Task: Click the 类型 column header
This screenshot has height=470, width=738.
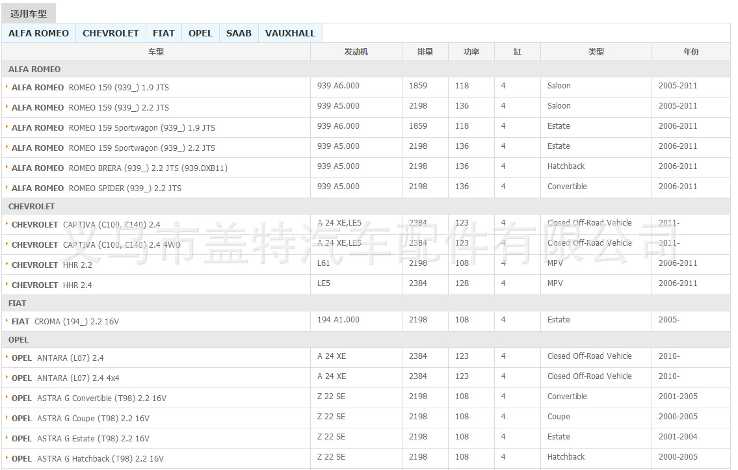Action: point(596,52)
